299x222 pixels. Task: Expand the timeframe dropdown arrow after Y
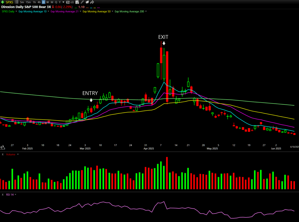63,2
